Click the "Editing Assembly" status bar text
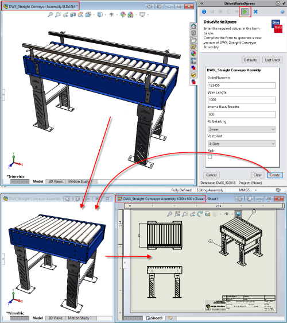Image resolution: width=287 pixels, height=323 pixels. (x=210, y=190)
